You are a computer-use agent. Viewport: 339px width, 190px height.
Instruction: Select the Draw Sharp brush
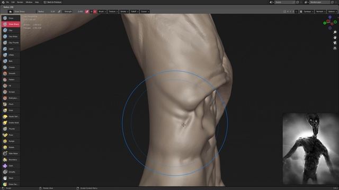pos(11,24)
